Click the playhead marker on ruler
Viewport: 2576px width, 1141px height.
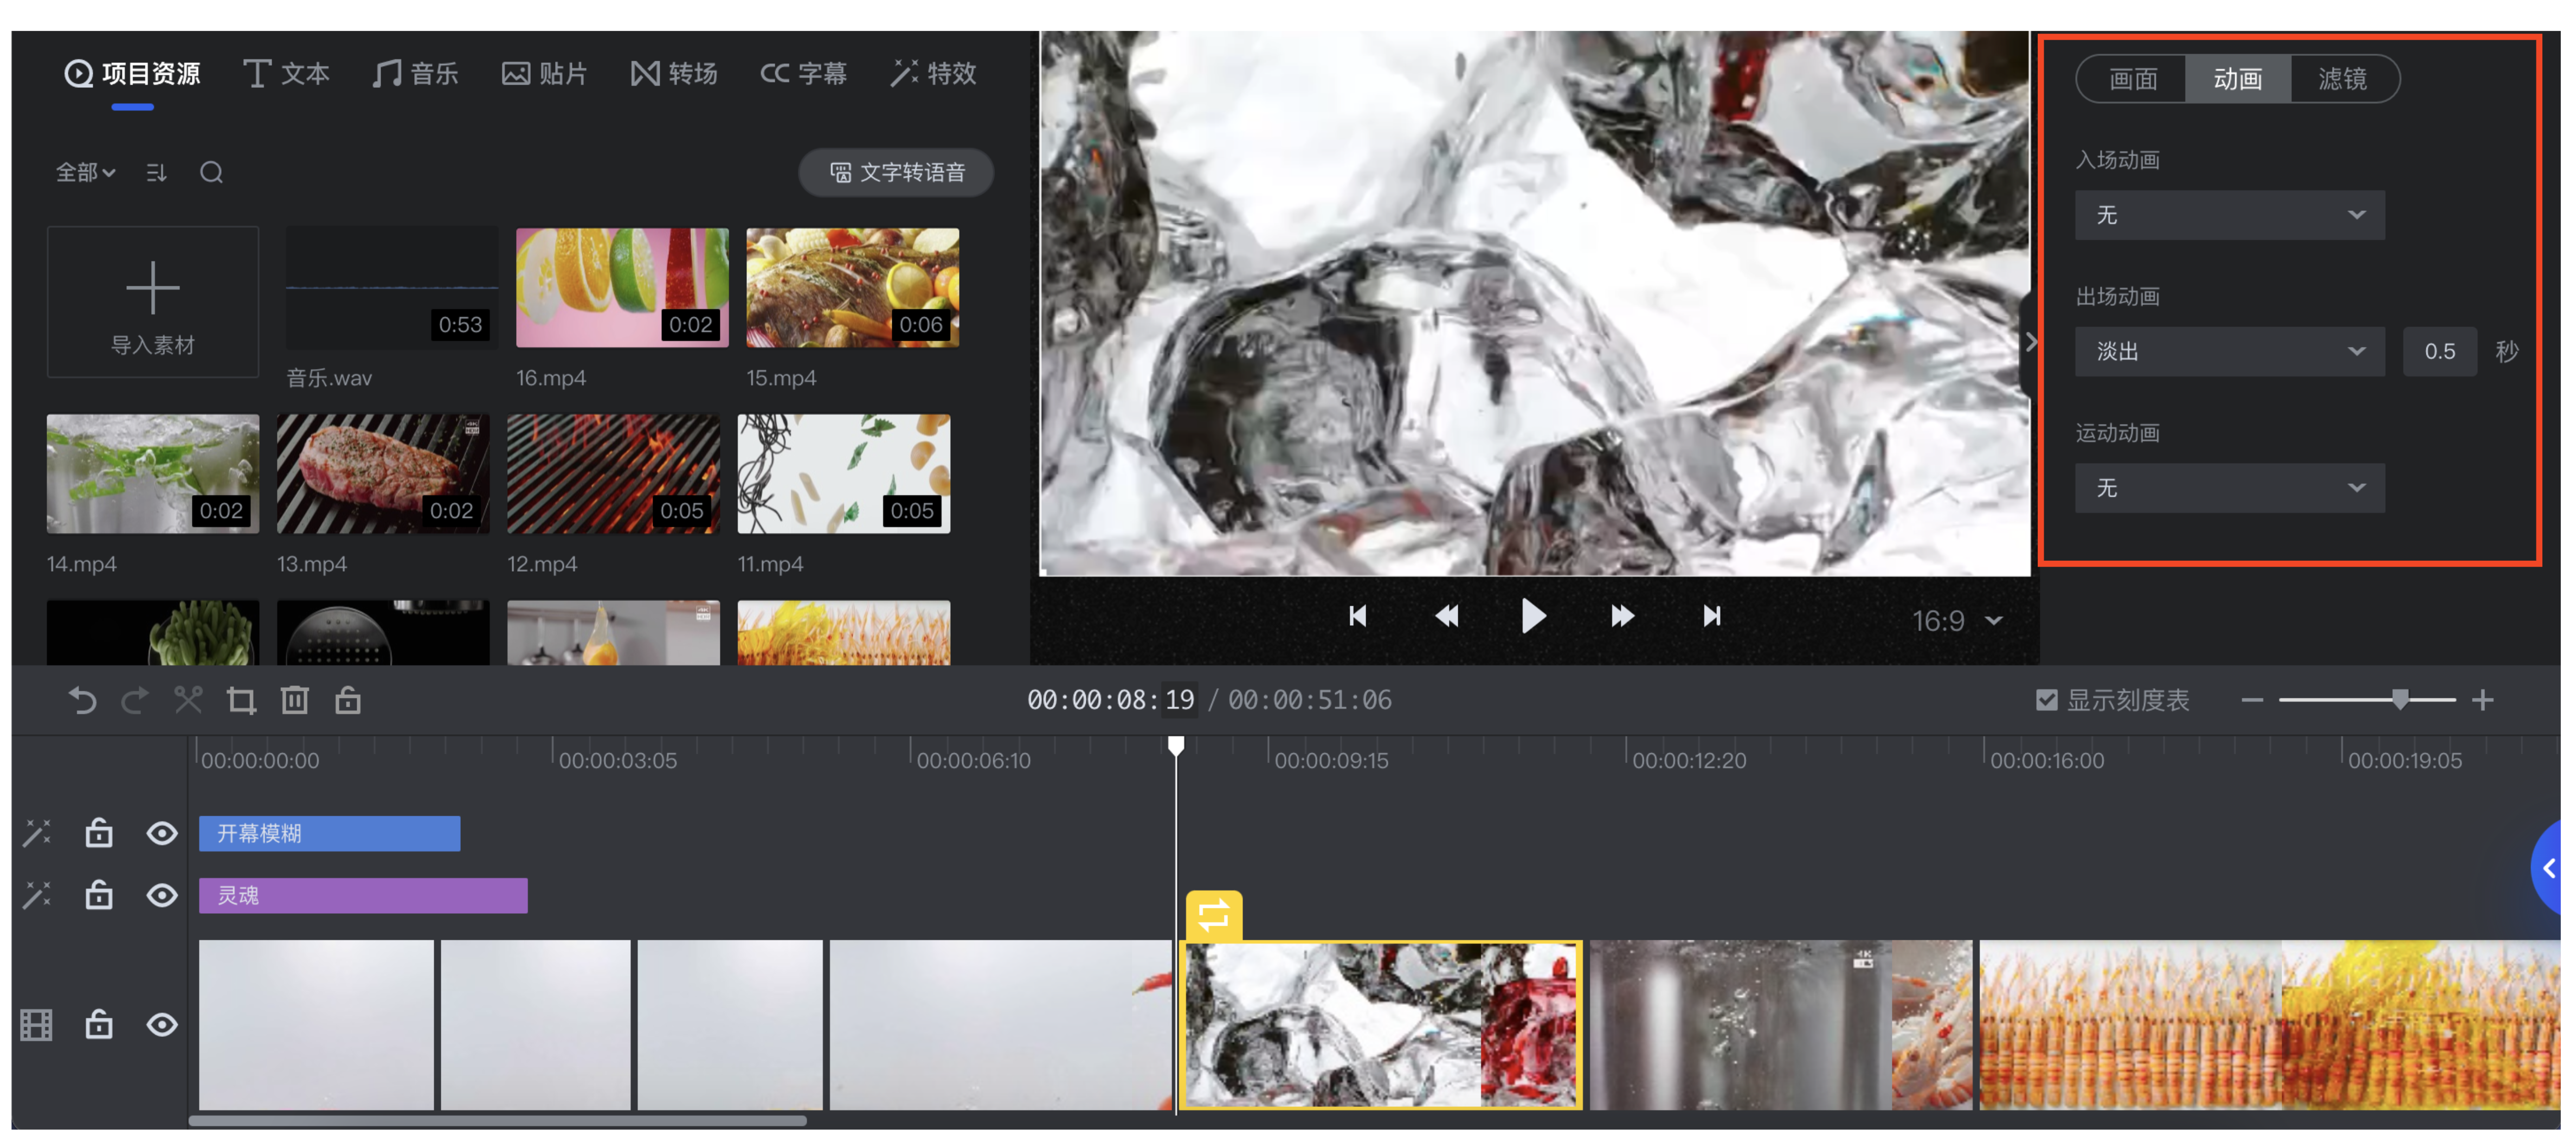pos(1176,746)
